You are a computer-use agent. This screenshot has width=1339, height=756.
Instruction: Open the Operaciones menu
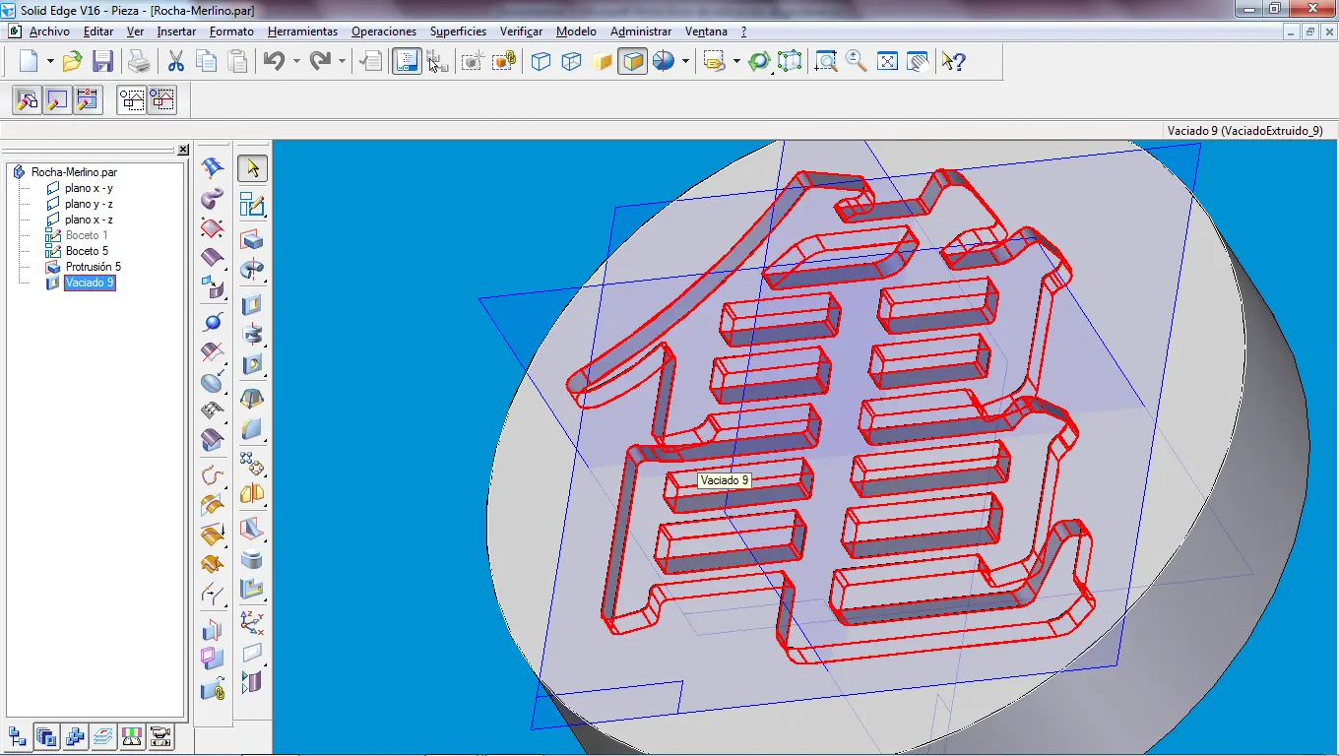(383, 31)
